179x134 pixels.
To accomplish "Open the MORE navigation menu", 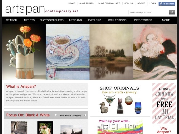I will [166, 20].
